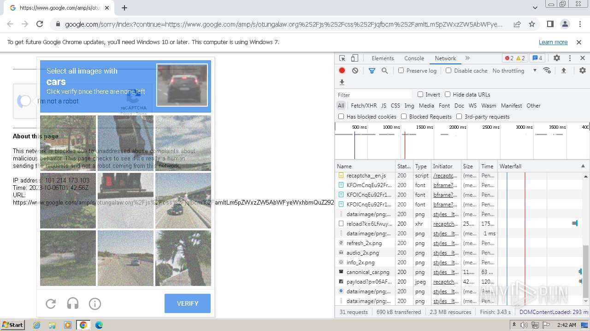The height and width of the screenshot is (331, 590).
Task: Open File Explorer from taskbar
Action: point(52,325)
